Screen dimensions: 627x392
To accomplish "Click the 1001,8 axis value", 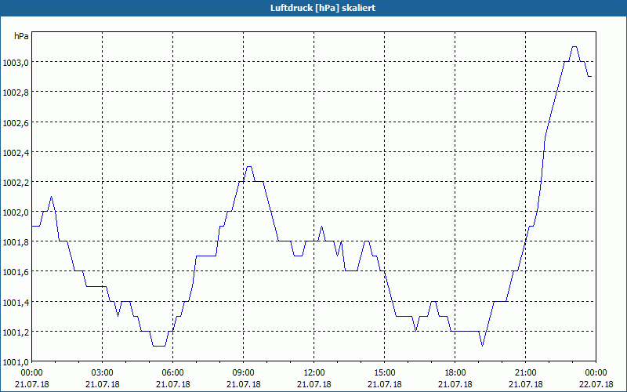I will 16,242.
